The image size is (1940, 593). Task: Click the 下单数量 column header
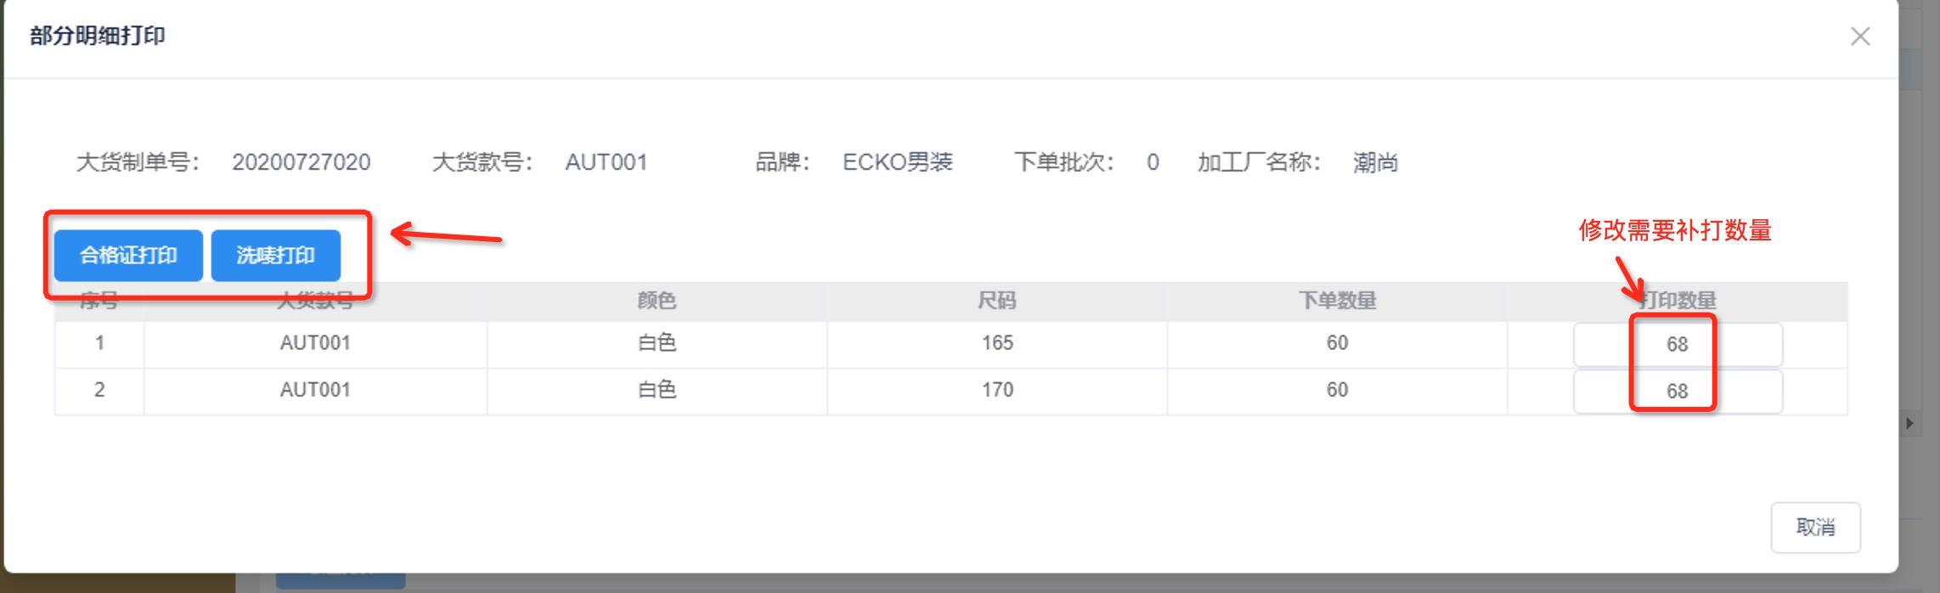point(1337,301)
